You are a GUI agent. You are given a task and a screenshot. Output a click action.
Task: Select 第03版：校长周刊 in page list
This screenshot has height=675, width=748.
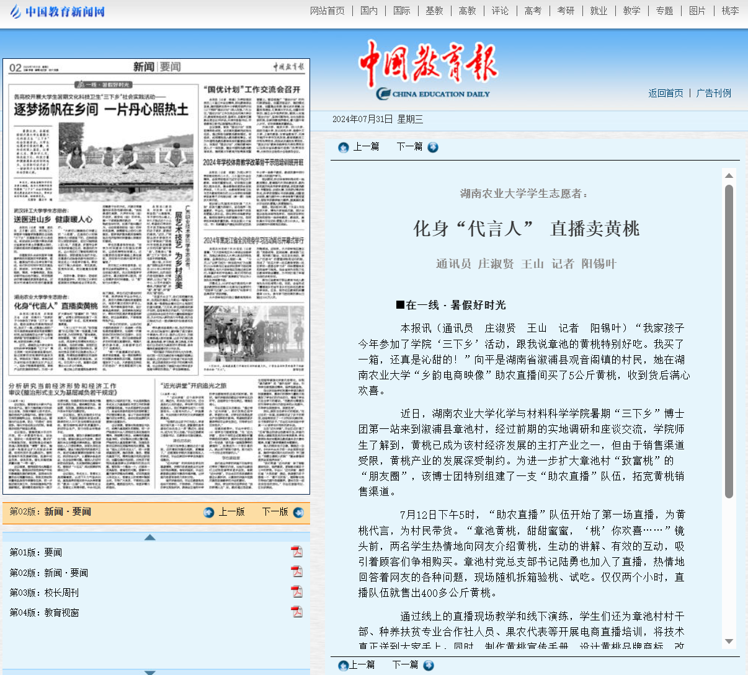[x=45, y=593]
